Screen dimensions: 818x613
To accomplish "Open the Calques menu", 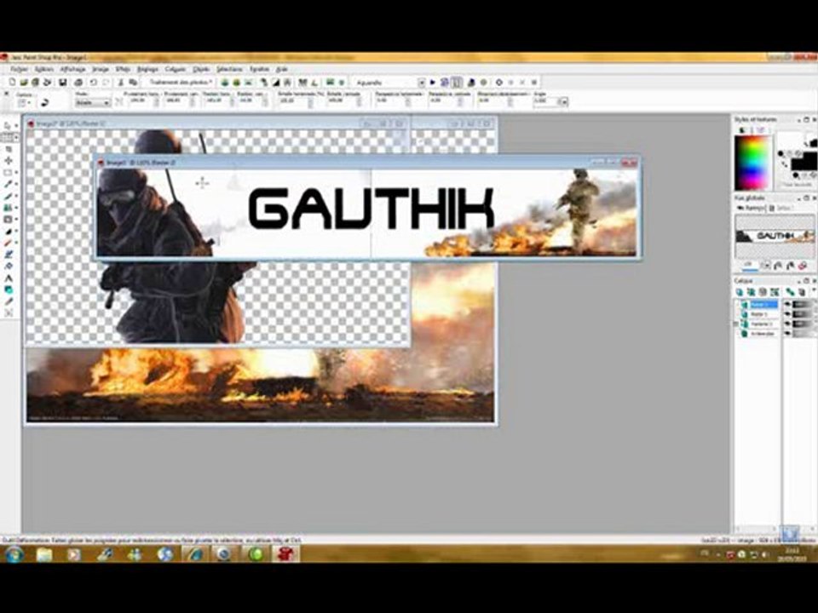I will [176, 69].
